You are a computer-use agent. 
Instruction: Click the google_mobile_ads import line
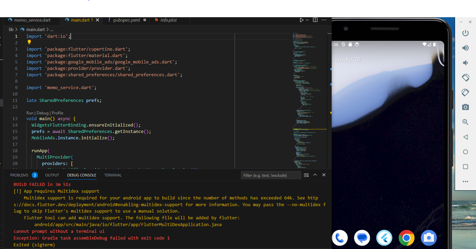[x=102, y=62]
